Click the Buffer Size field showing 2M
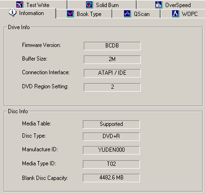Image resolution: width=205 pixels, height=194 pixels. (x=112, y=59)
